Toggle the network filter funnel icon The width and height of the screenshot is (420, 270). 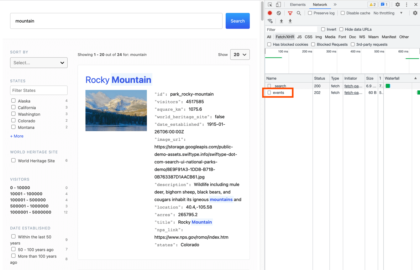tap(290, 13)
